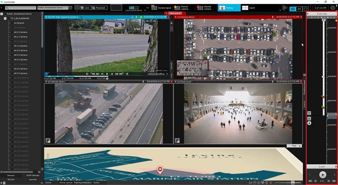Screen dimensions: 338x185
Task: Click export arrow on Vehicle demo header
Action: pyautogui.click(x=143, y=82)
